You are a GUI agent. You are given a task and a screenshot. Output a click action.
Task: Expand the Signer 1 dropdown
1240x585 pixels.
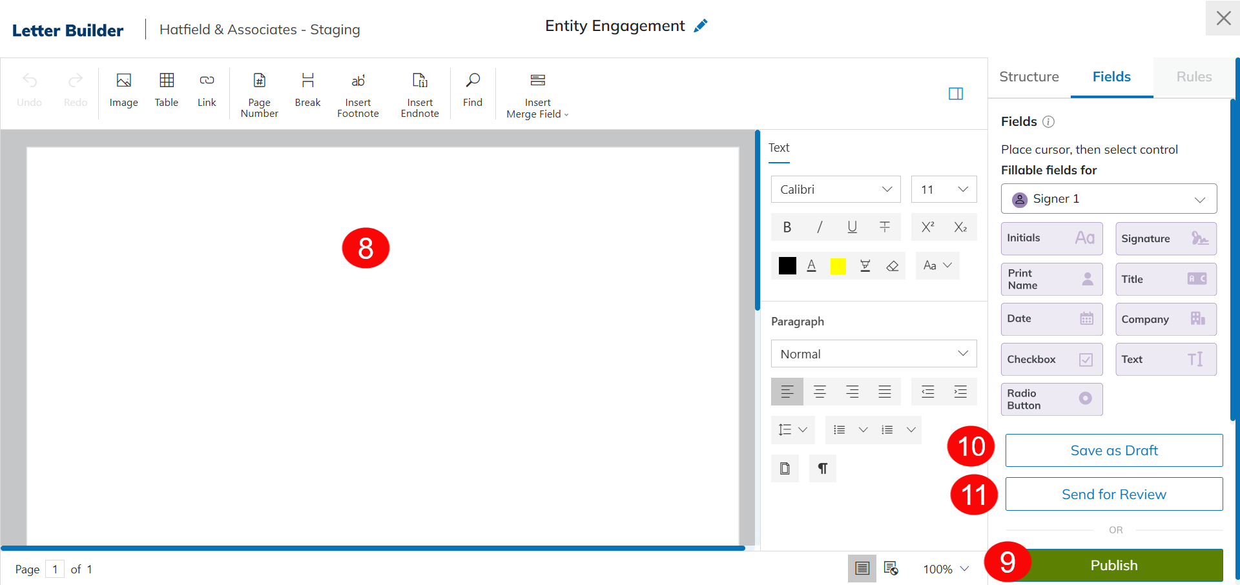1108,199
